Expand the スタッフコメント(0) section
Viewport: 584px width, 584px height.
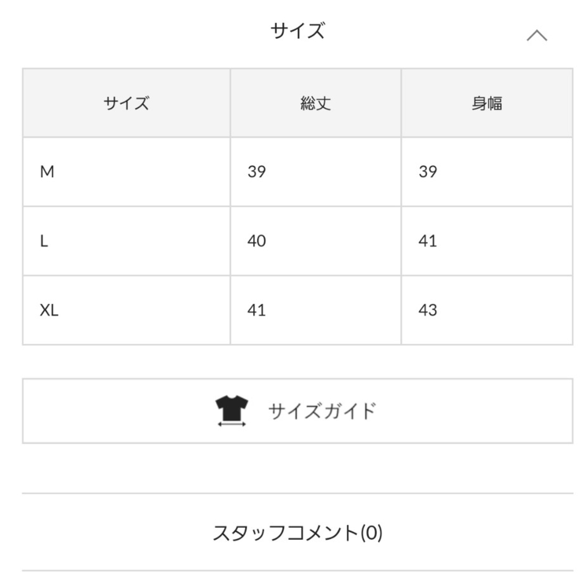[x=297, y=533]
